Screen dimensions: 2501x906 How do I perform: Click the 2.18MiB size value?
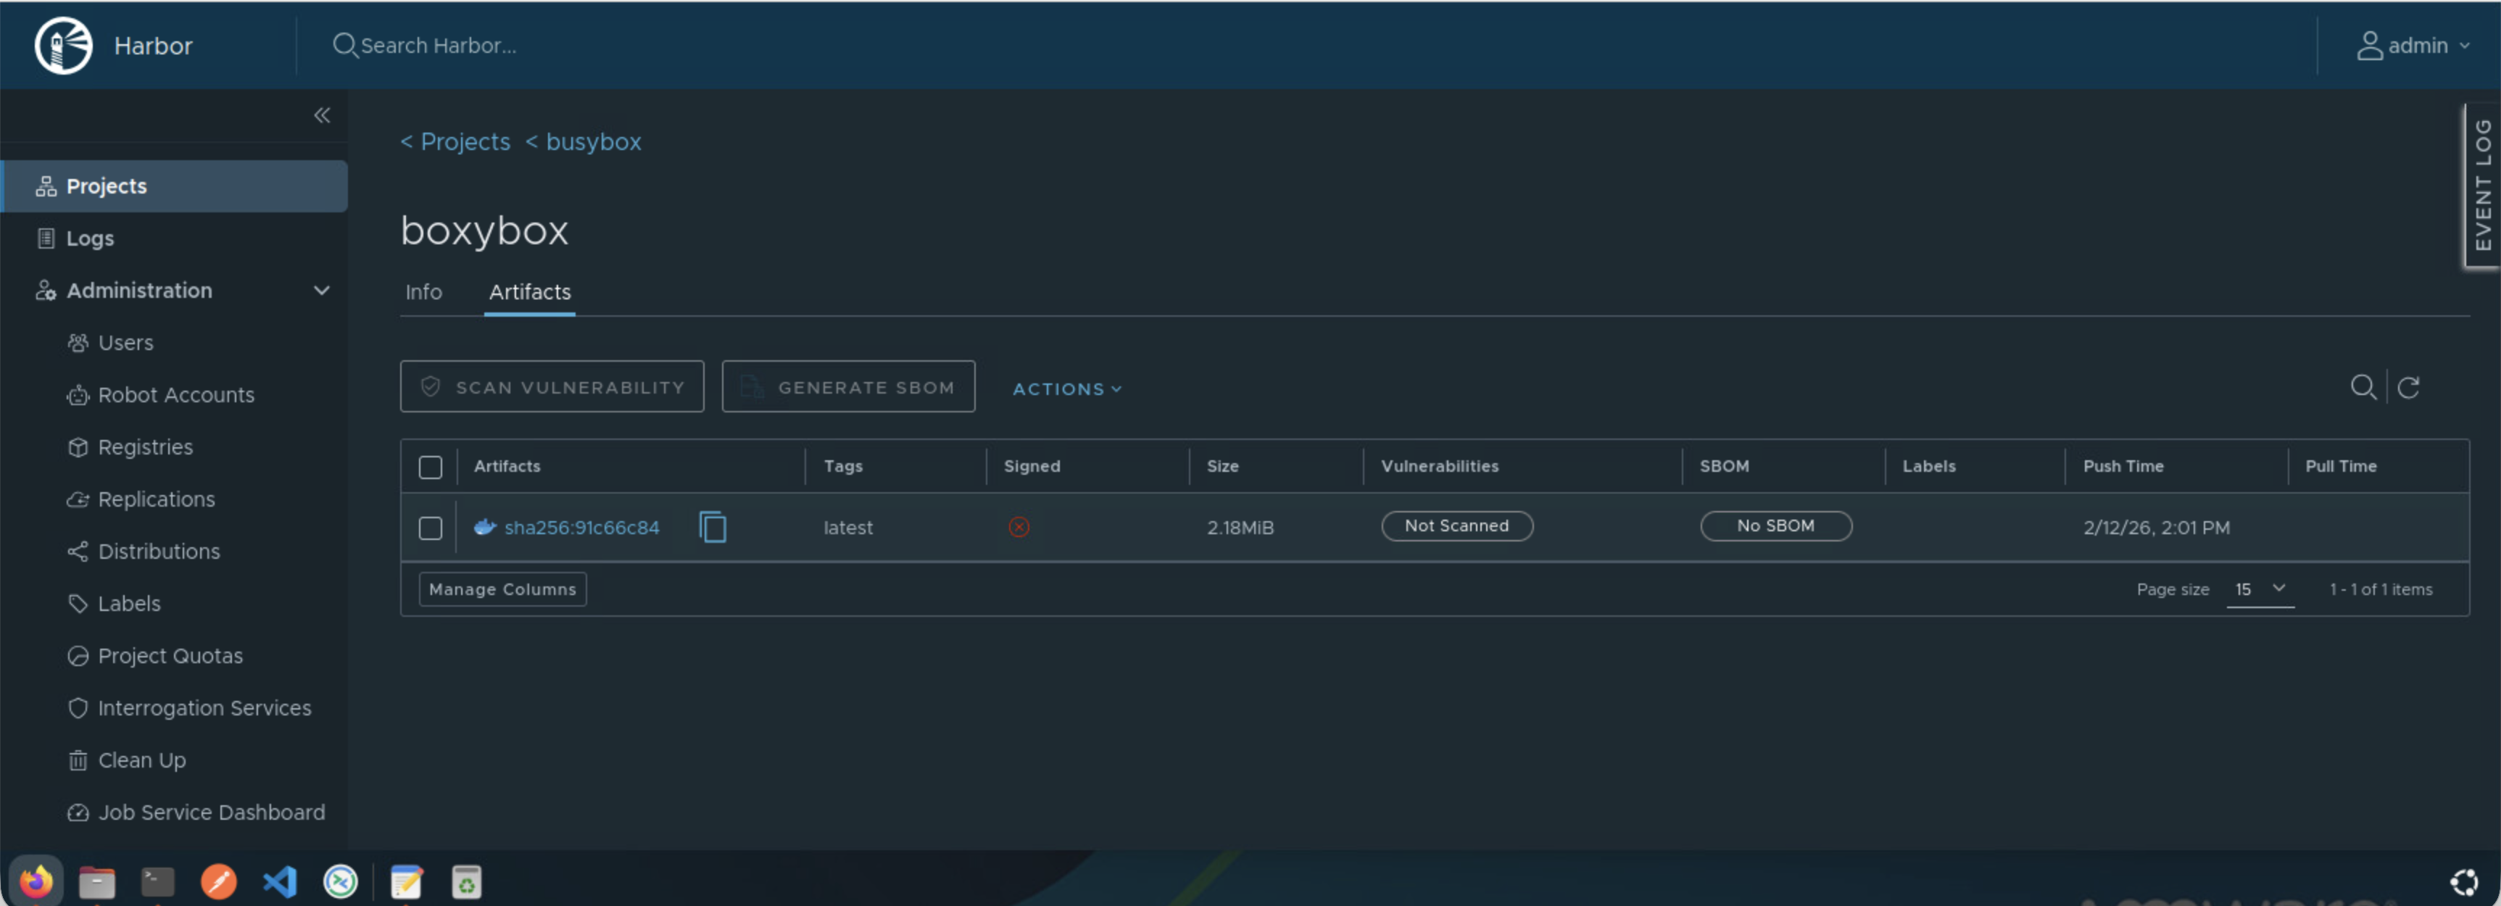pos(1240,527)
